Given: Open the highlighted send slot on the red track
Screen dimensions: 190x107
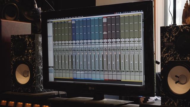Looking at the screenshot, I should coord(105,33).
